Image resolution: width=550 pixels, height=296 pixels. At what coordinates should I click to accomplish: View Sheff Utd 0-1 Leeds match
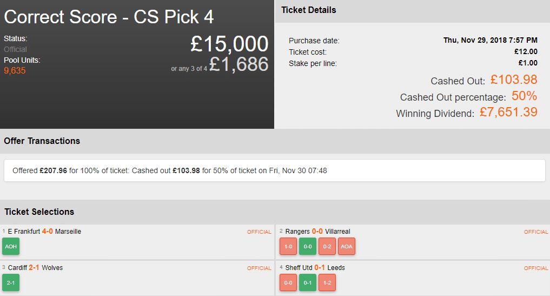pyautogui.click(x=315, y=268)
